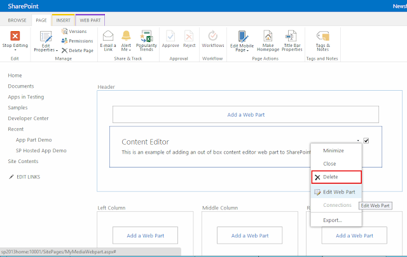Expand the Stop Editing dropdown arrow
407x257 pixels.
click(x=15, y=49)
